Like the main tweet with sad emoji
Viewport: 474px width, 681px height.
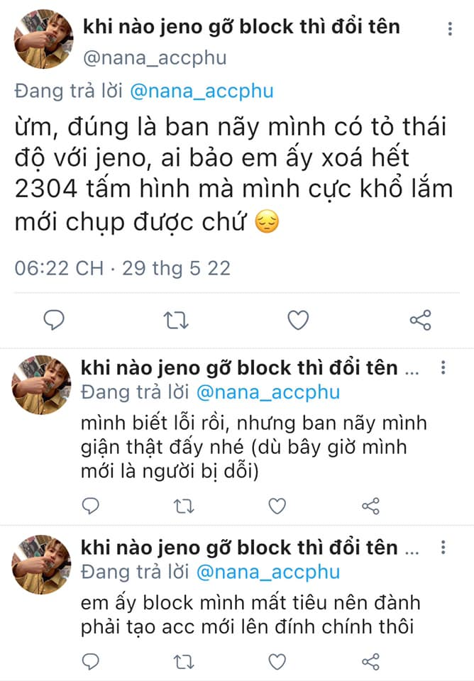(298, 320)
